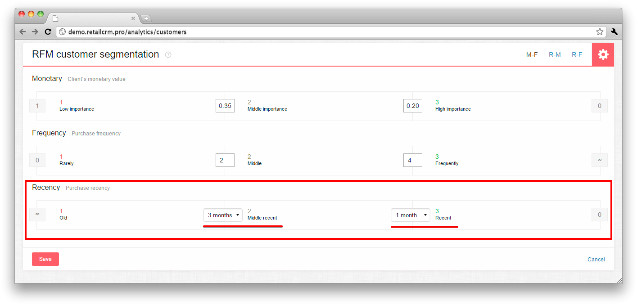The width and height of the screenshot is (637, 305).
Task: Click the left boundary box of Monetary row
Action: coord(37,106)
